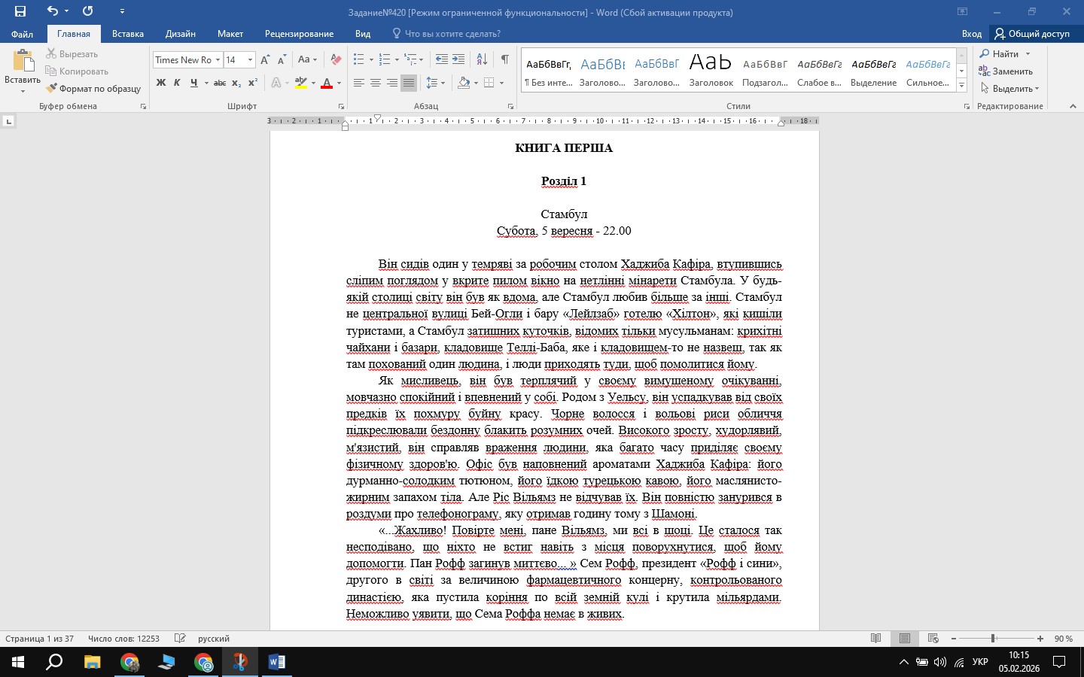Toggle Italic formatting button К

tap(177, 83)
